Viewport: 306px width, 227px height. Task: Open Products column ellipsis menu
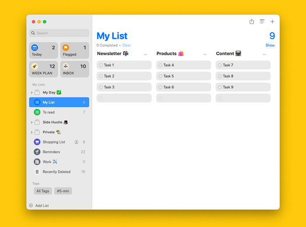pos(205,55)
